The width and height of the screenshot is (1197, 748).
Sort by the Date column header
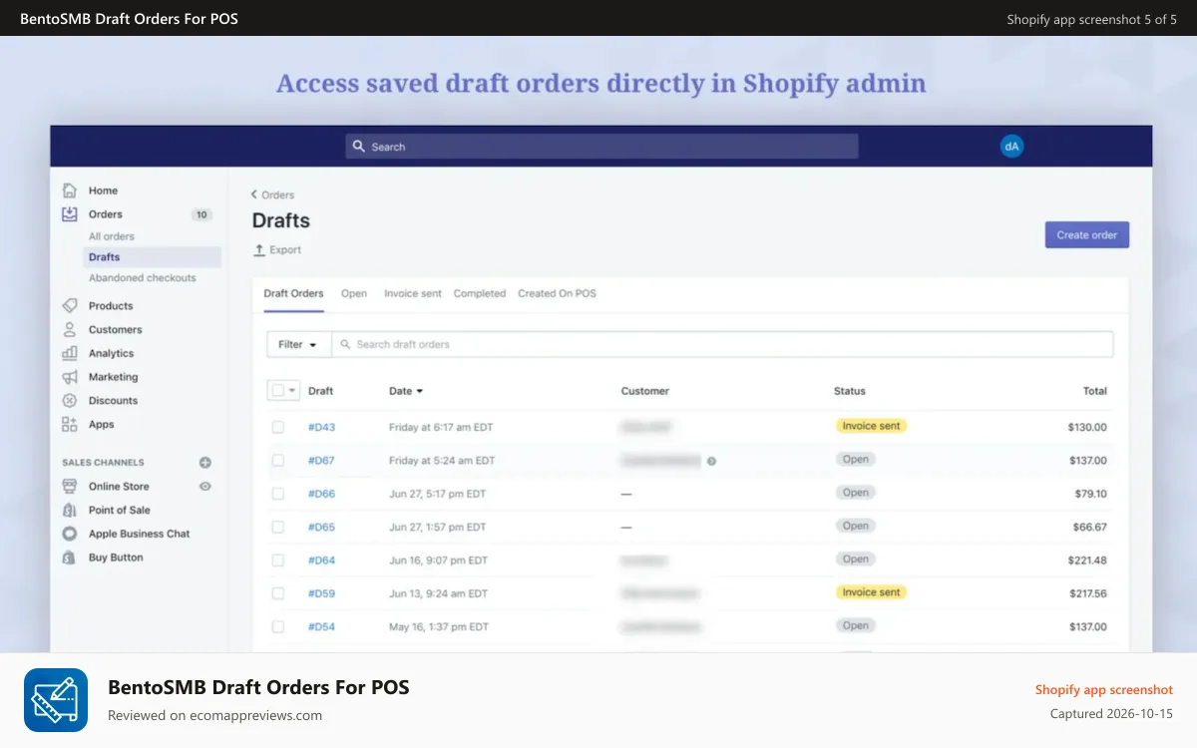tap(406, 391)
